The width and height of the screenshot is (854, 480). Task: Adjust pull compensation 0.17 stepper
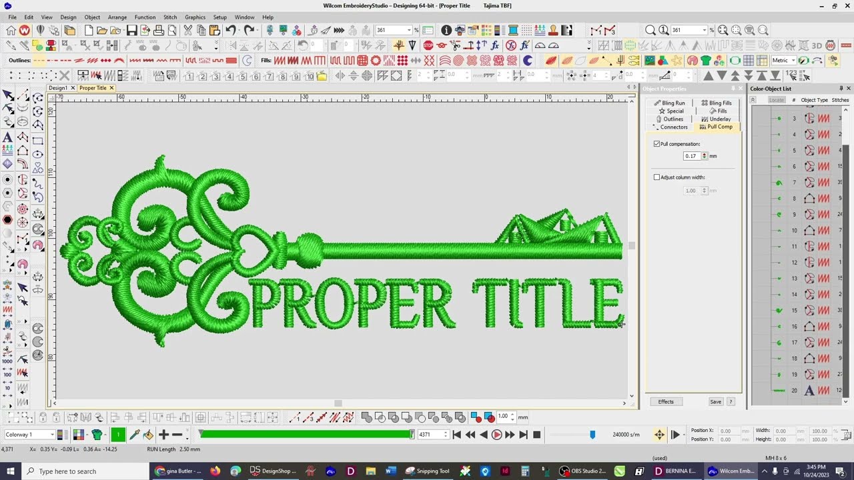click(x=704, y=156)
